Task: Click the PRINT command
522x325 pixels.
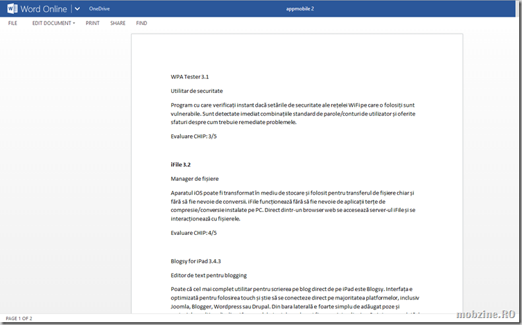Action: [x=93, y=23]
